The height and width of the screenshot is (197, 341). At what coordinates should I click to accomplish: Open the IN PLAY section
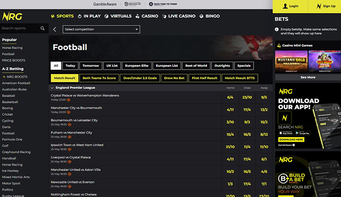89,16
